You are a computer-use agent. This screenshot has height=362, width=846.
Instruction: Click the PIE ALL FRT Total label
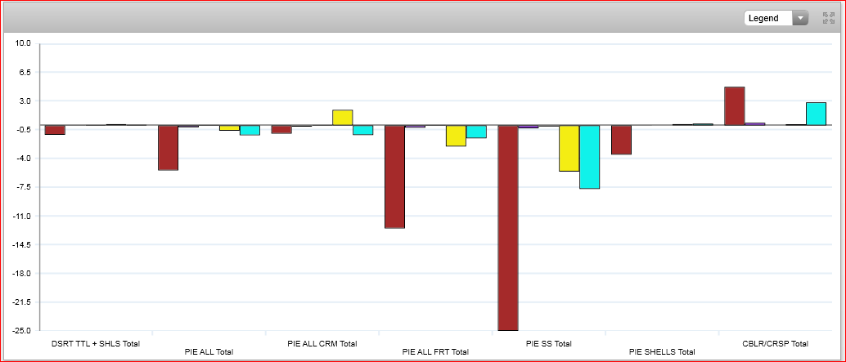435,352
